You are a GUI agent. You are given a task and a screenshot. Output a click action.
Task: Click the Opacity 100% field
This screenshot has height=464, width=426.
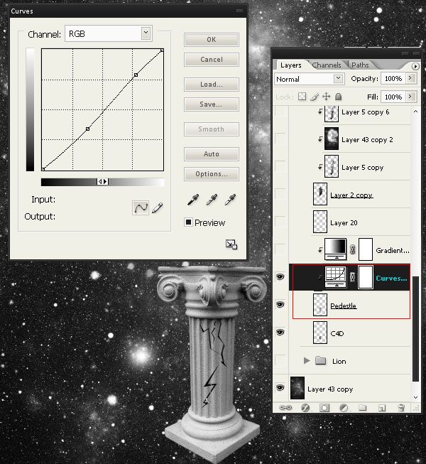pos(393,78)
